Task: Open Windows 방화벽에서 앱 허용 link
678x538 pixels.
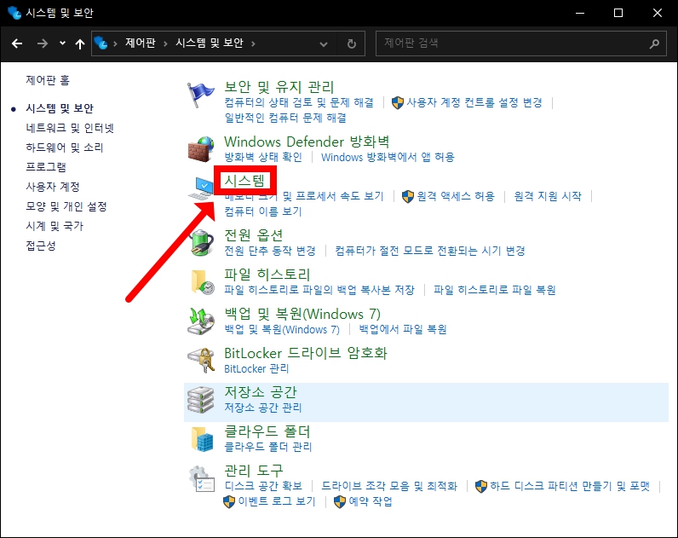Action: point(388,157)
